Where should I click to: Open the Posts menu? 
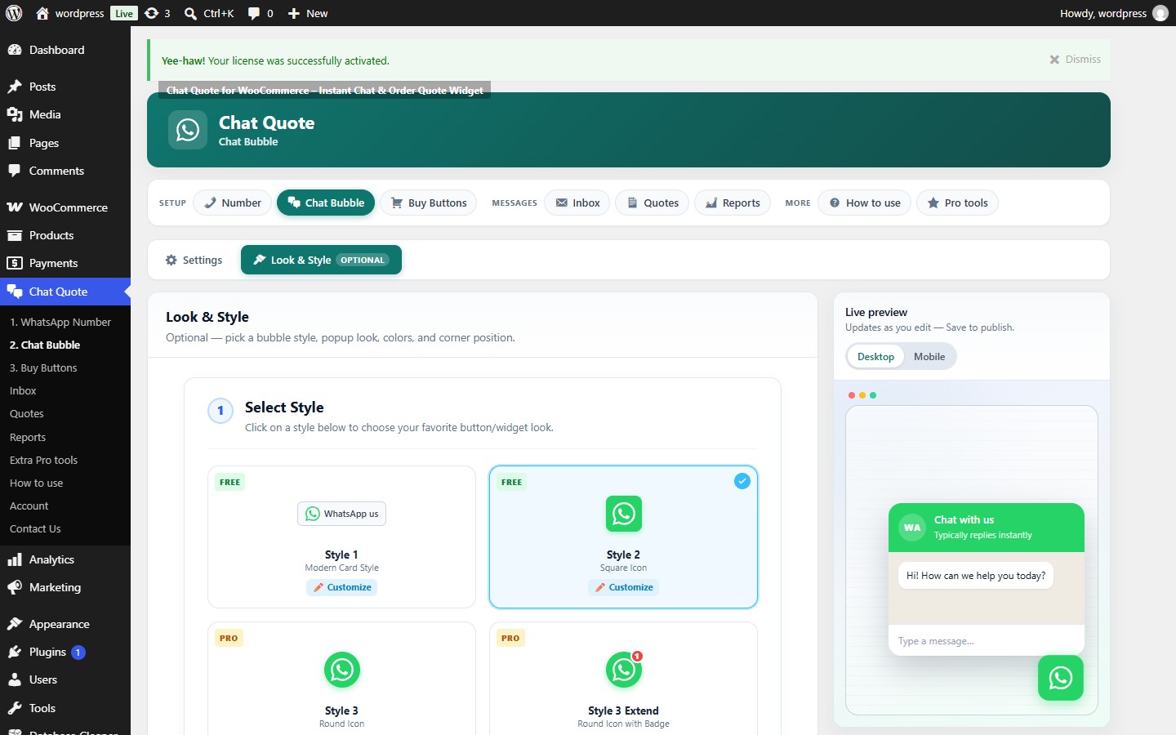point(65,87)
